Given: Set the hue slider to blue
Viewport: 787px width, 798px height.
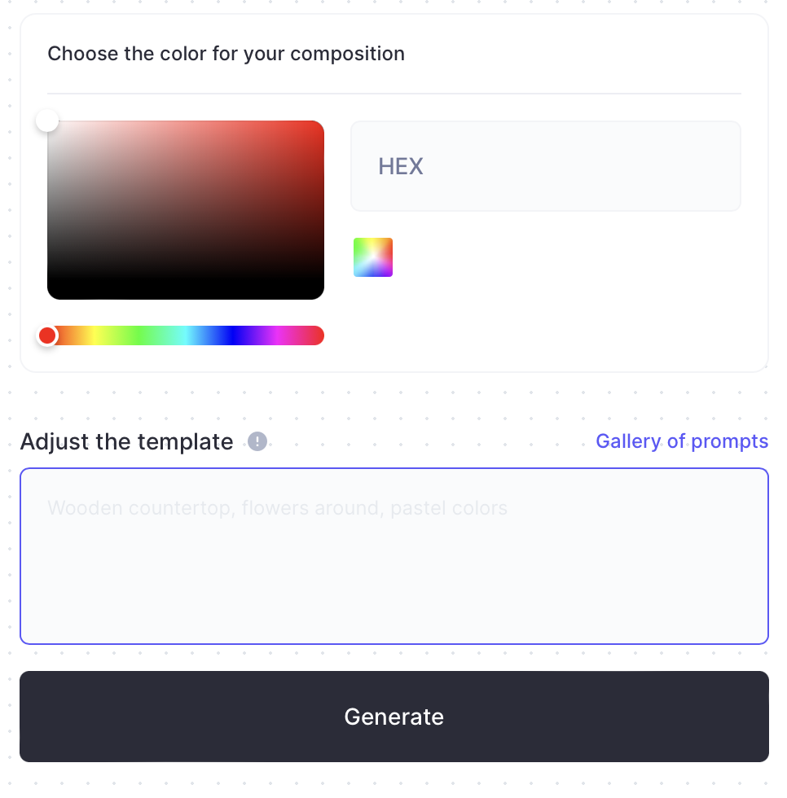Looking at the screenshot, I should pos(232,335).
